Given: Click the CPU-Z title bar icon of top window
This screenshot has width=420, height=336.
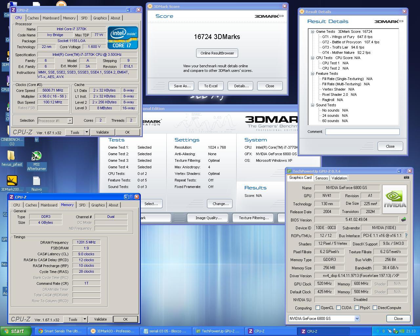Looking at the screenshot, I should [14, 10].
